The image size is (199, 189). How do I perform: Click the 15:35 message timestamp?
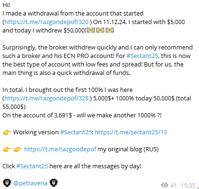(188, 185)
